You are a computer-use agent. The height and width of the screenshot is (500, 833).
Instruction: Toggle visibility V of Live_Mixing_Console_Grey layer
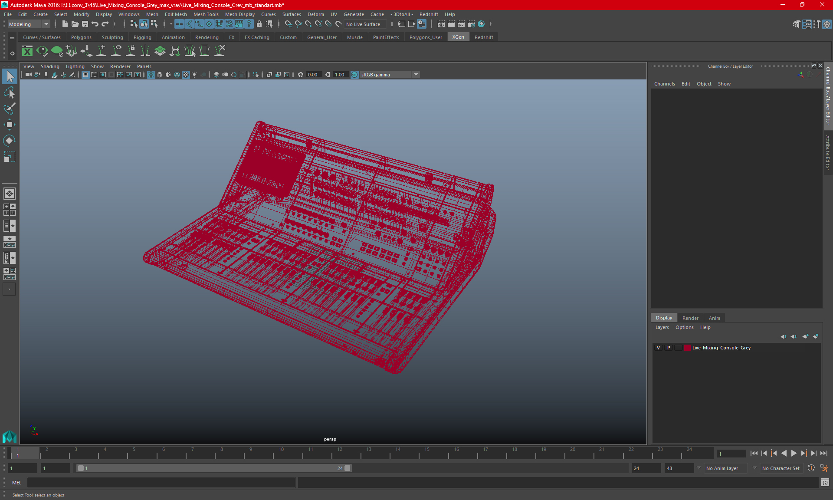tap(658, 348)
